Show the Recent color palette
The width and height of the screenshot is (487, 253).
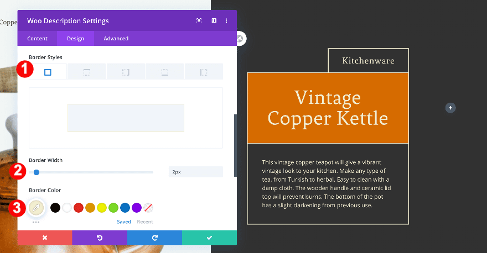tap(145, 222)
